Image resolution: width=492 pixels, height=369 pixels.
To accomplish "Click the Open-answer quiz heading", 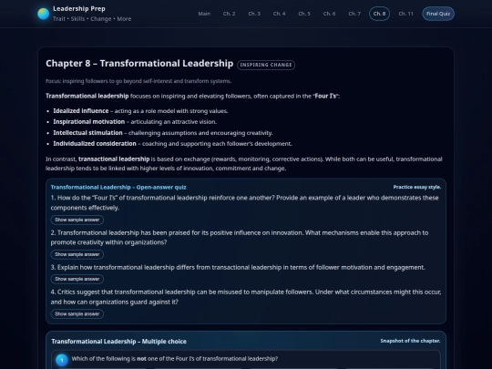I will [x=118, y=188].
